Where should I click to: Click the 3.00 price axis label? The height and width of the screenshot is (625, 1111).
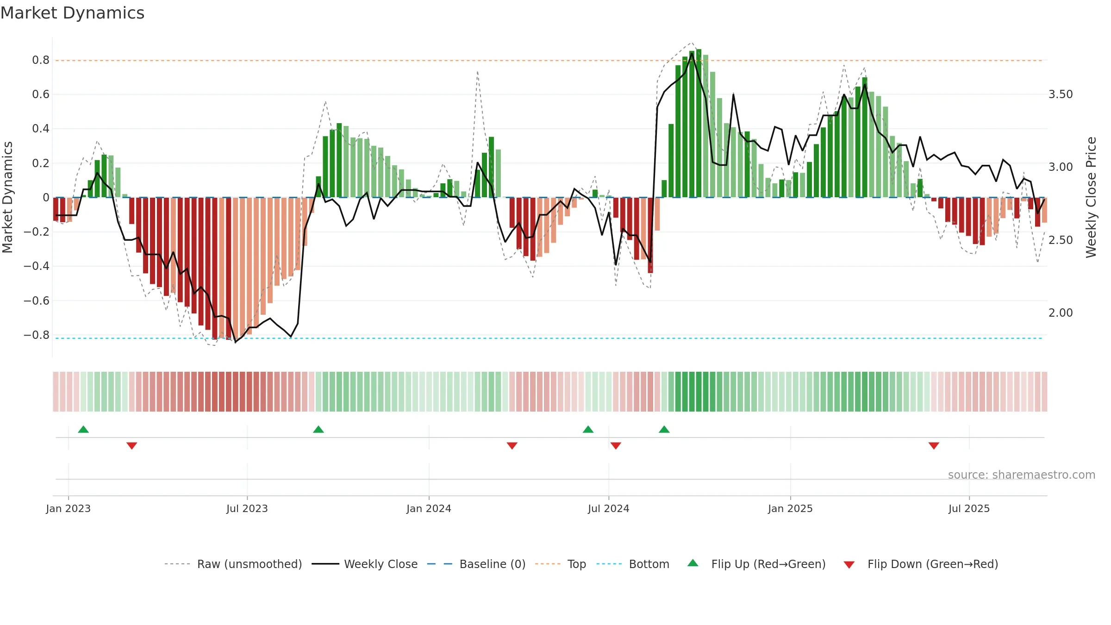click(x=1061, y=167)
